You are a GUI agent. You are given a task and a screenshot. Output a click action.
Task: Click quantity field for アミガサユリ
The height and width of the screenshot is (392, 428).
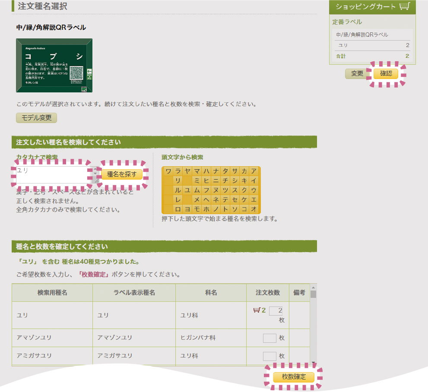(x=269, y=356)
